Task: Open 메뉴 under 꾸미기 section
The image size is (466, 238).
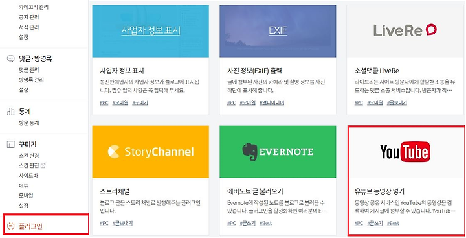Action: pyautogui.click(x=23, y=185)
